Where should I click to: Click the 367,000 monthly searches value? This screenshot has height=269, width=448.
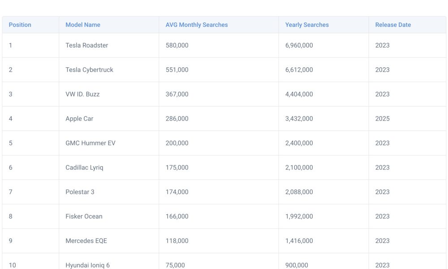[177, 94]
